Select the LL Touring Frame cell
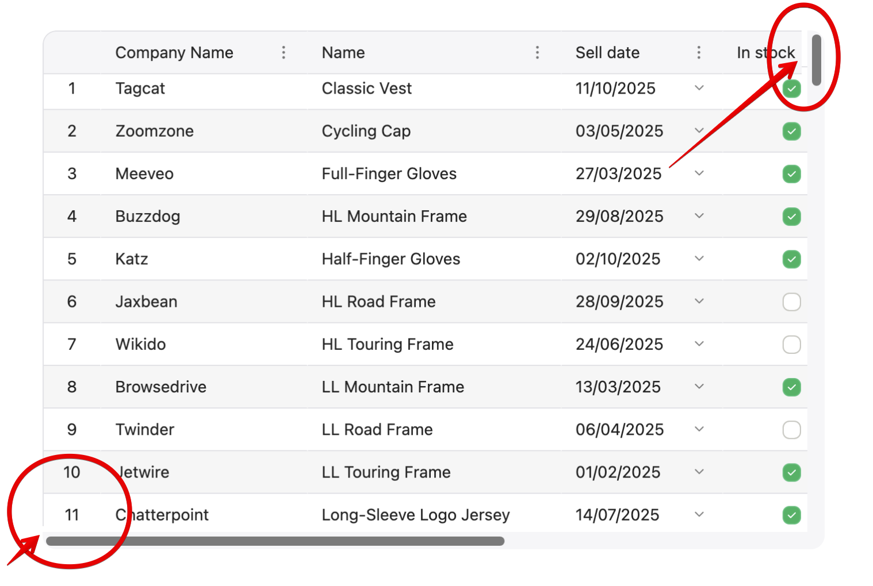The width and height of the screenshot is (873, 586). [x=434, y=472]
